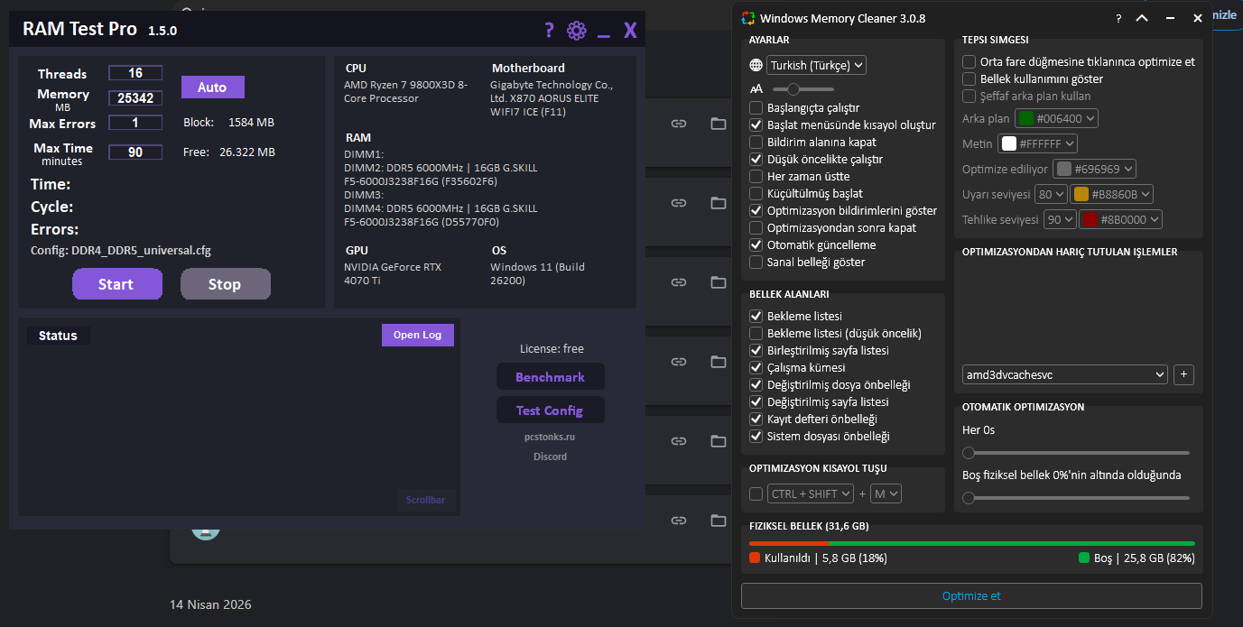The height and width of the screenshot is (627, 1243).
Task: Open RAM Test Pro help question mark
Action: coord(549,31)
